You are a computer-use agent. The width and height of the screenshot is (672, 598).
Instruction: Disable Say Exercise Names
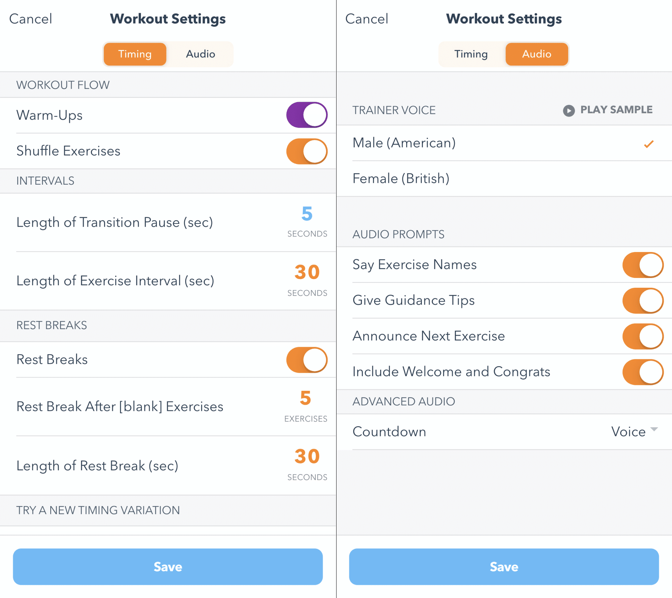click(643, 265)
